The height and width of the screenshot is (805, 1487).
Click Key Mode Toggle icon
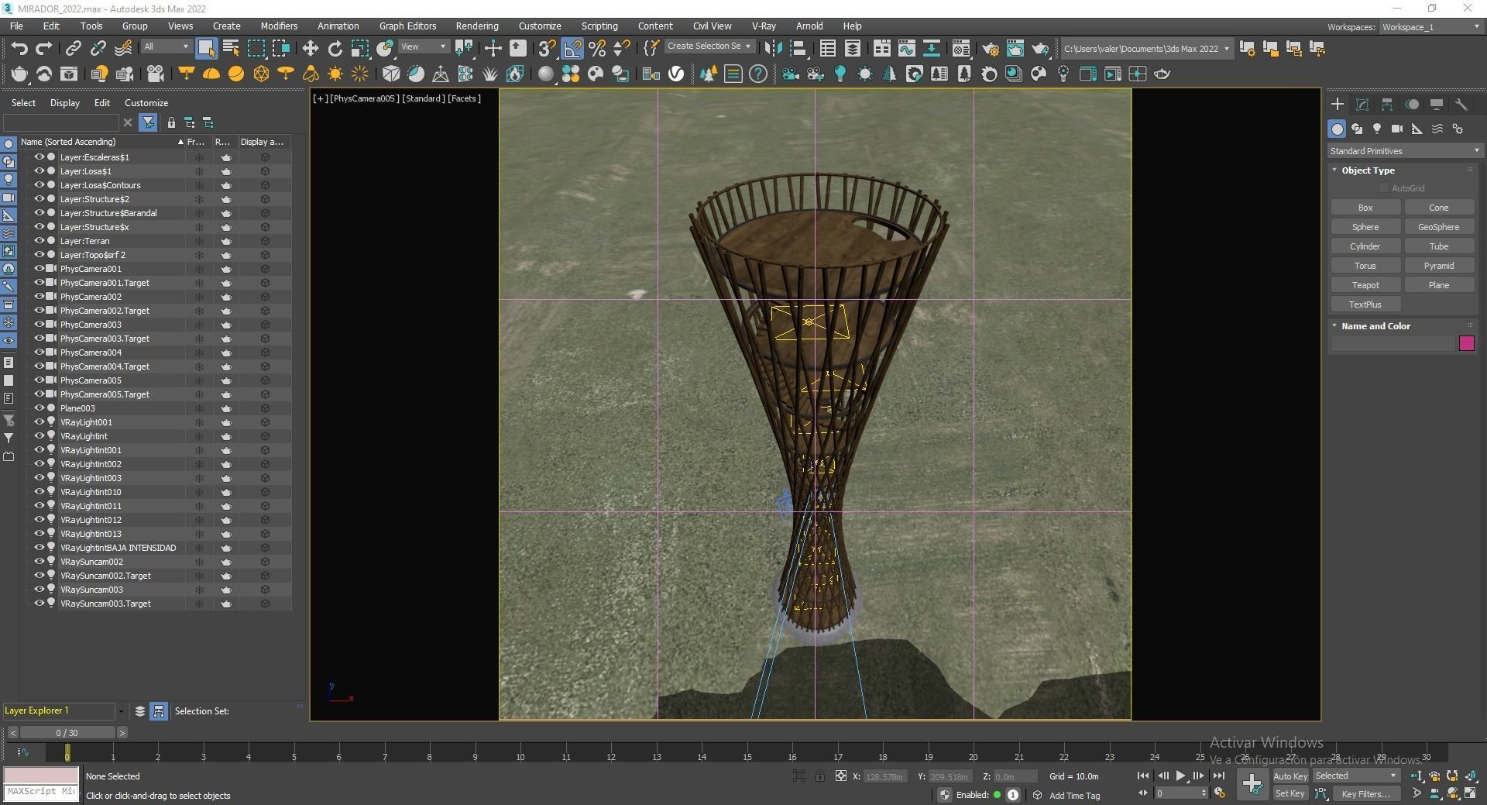[1143, 793]
